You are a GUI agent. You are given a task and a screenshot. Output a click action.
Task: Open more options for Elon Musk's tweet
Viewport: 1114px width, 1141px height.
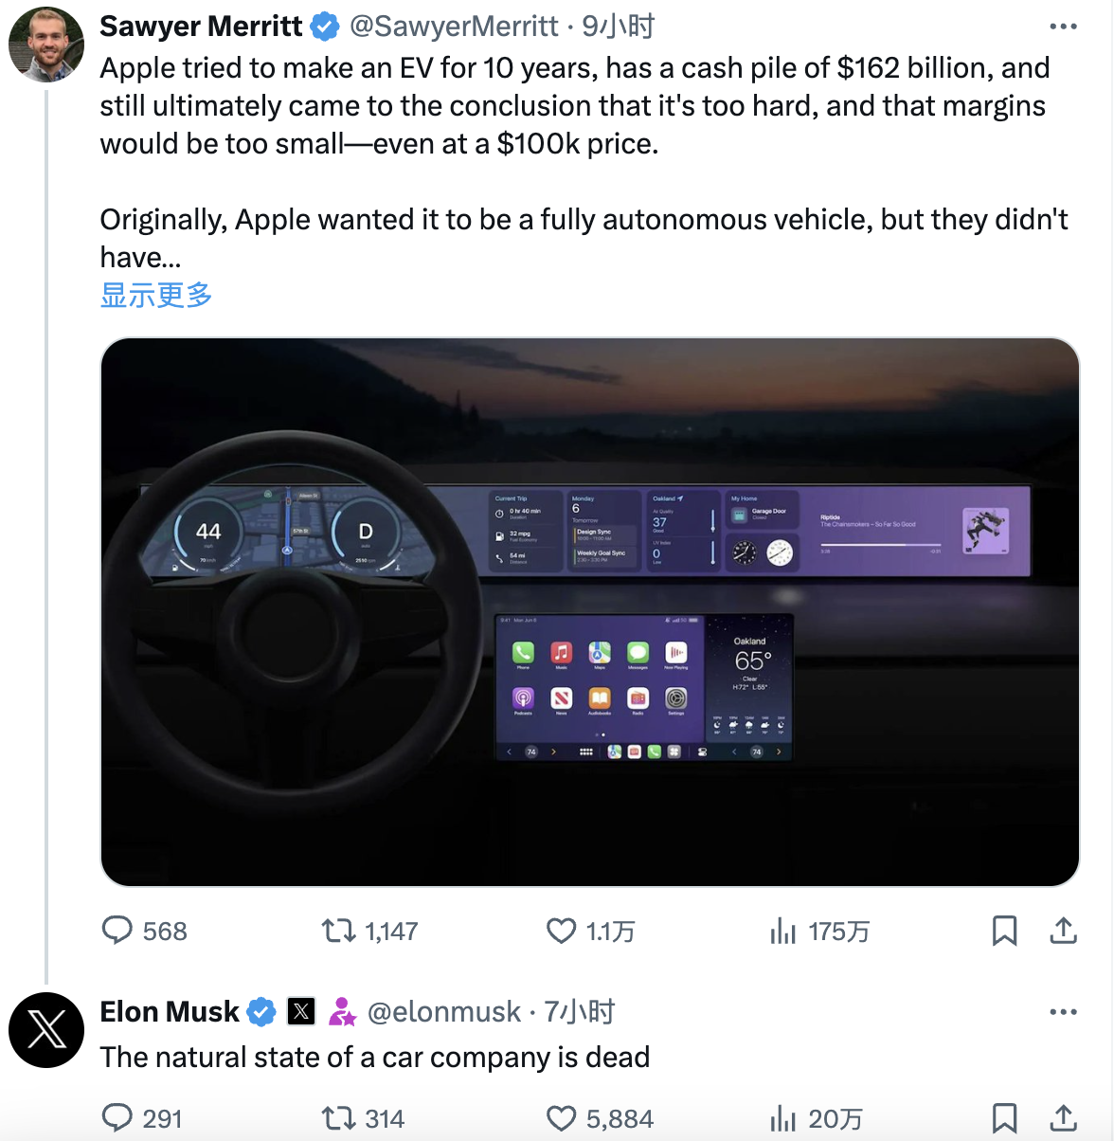(1063, 1012)
